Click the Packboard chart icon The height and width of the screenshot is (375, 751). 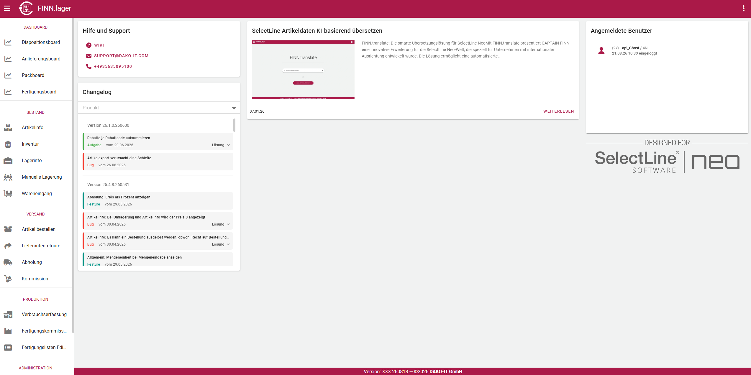pos(8,75)
